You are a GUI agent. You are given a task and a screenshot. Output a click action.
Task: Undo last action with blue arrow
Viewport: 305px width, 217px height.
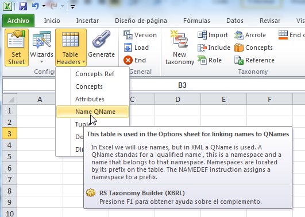click(x=36, y=6)
